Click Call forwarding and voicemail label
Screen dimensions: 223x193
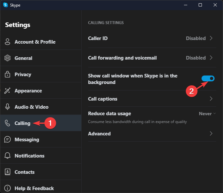[122, 58]
